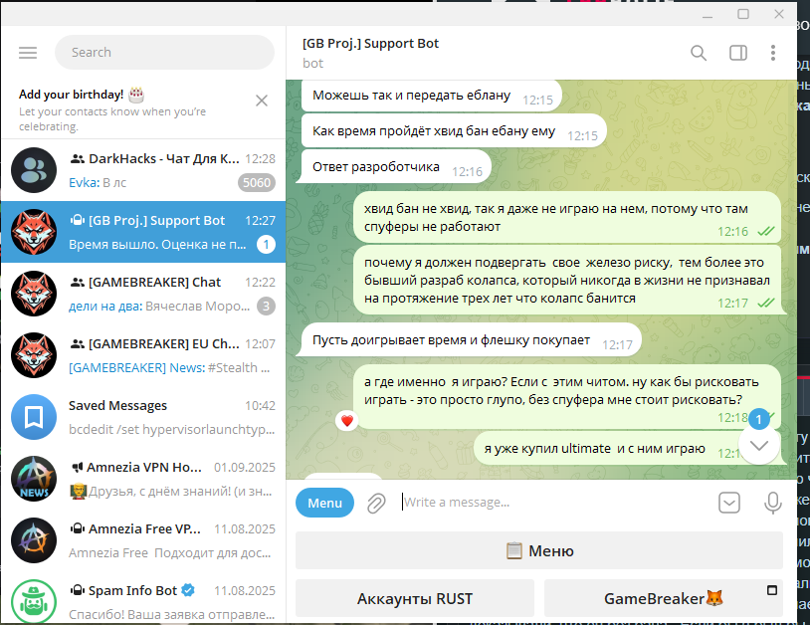Click the bot icon beside Spam Info Bot title
Screen dimensions: 810x625
click(x=77, y=590)
